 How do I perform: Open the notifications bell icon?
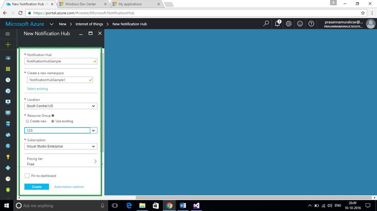pos(278,23)
